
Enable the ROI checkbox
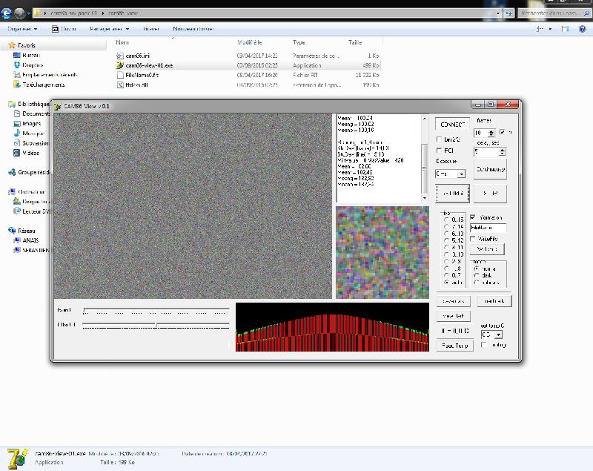pyautogui.click(x=439, y=151)
